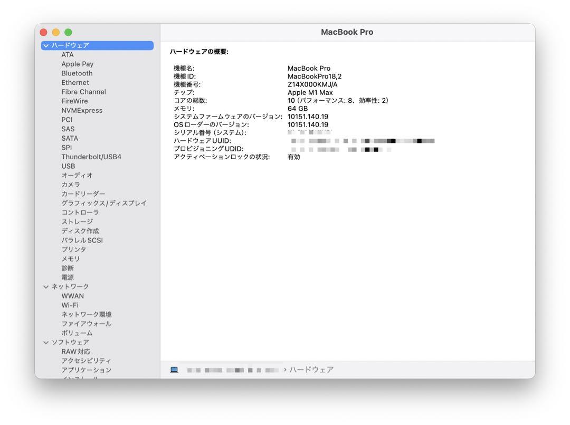570x425 pixels.
Task: Collapse the ソフトウェア section chevron
Action: pyautogui.click(x=46, y=342)
